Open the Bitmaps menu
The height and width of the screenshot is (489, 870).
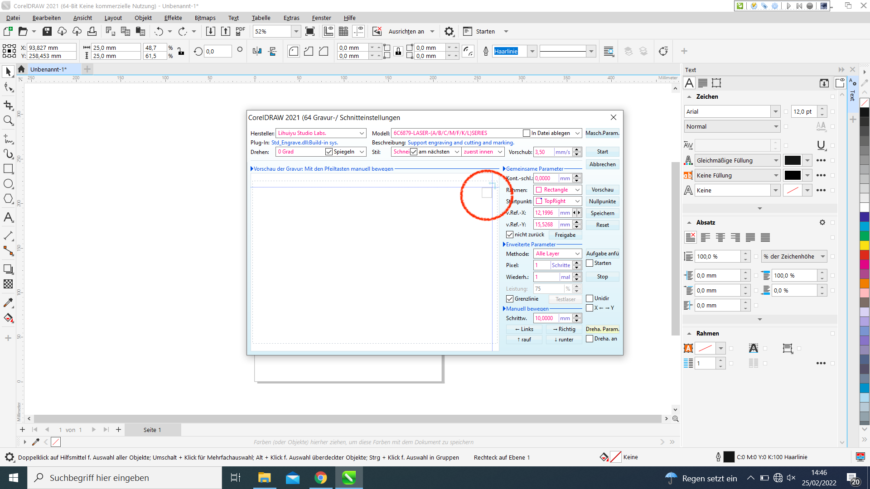point(205,18)
